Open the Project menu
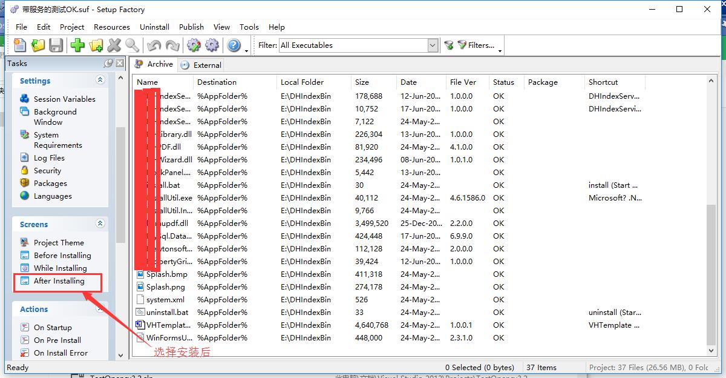This screenshot has width=726, height=378. tap(72, 27)
